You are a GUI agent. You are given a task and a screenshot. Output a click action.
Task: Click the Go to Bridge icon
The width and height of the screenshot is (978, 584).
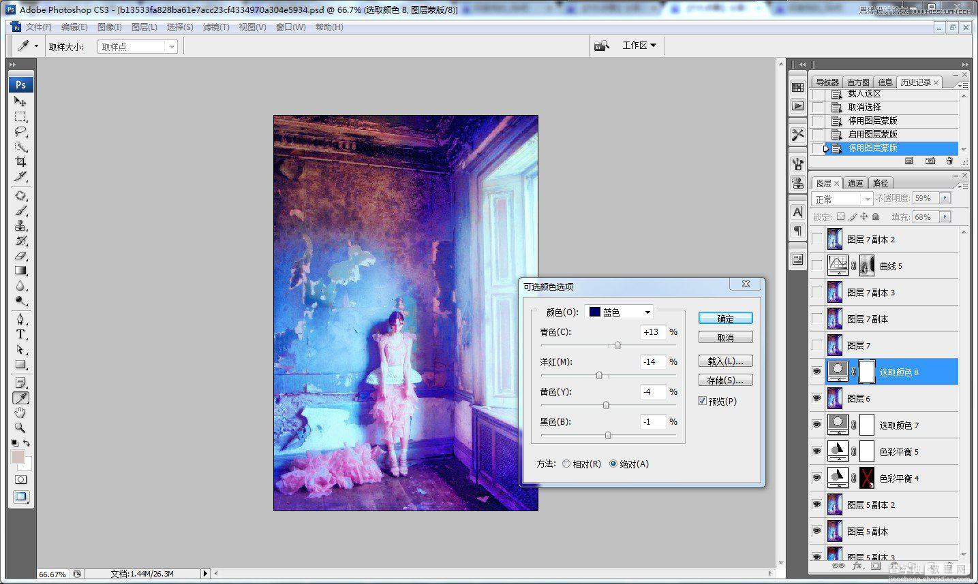pyautogui.click(x=601, y=46)
